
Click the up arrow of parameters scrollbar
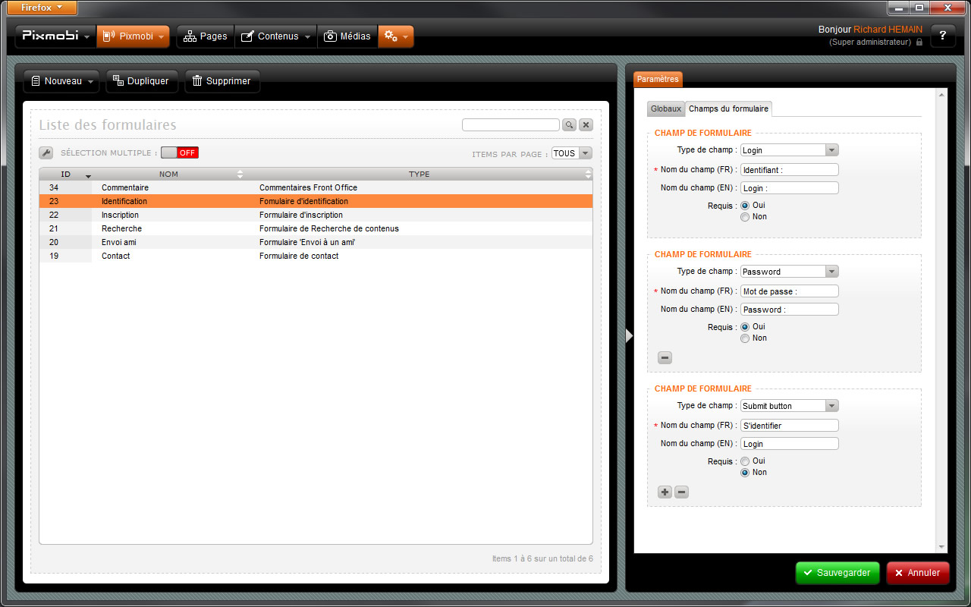point(942,95)
